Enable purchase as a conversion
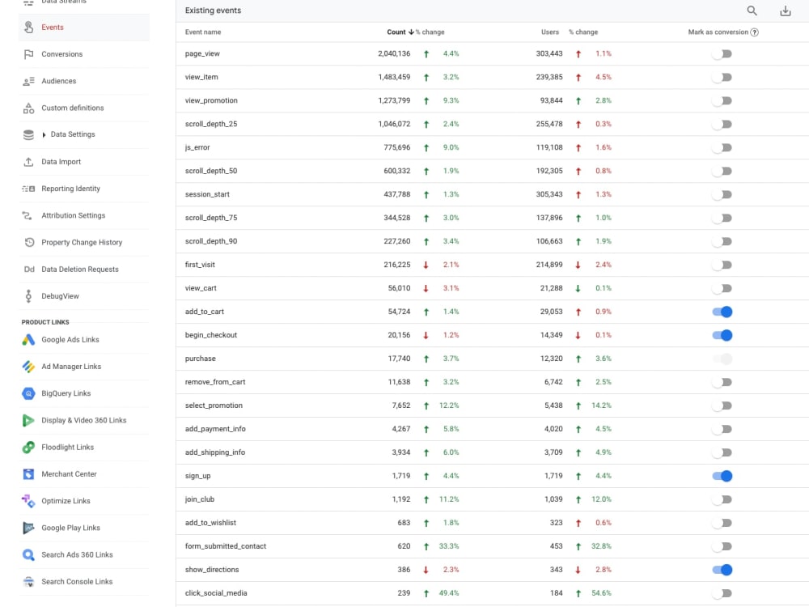Image resolution: width=809 pixels, height=607 pixels. point(722,359)
